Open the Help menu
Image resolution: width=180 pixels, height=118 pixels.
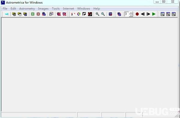coord(97,9)
